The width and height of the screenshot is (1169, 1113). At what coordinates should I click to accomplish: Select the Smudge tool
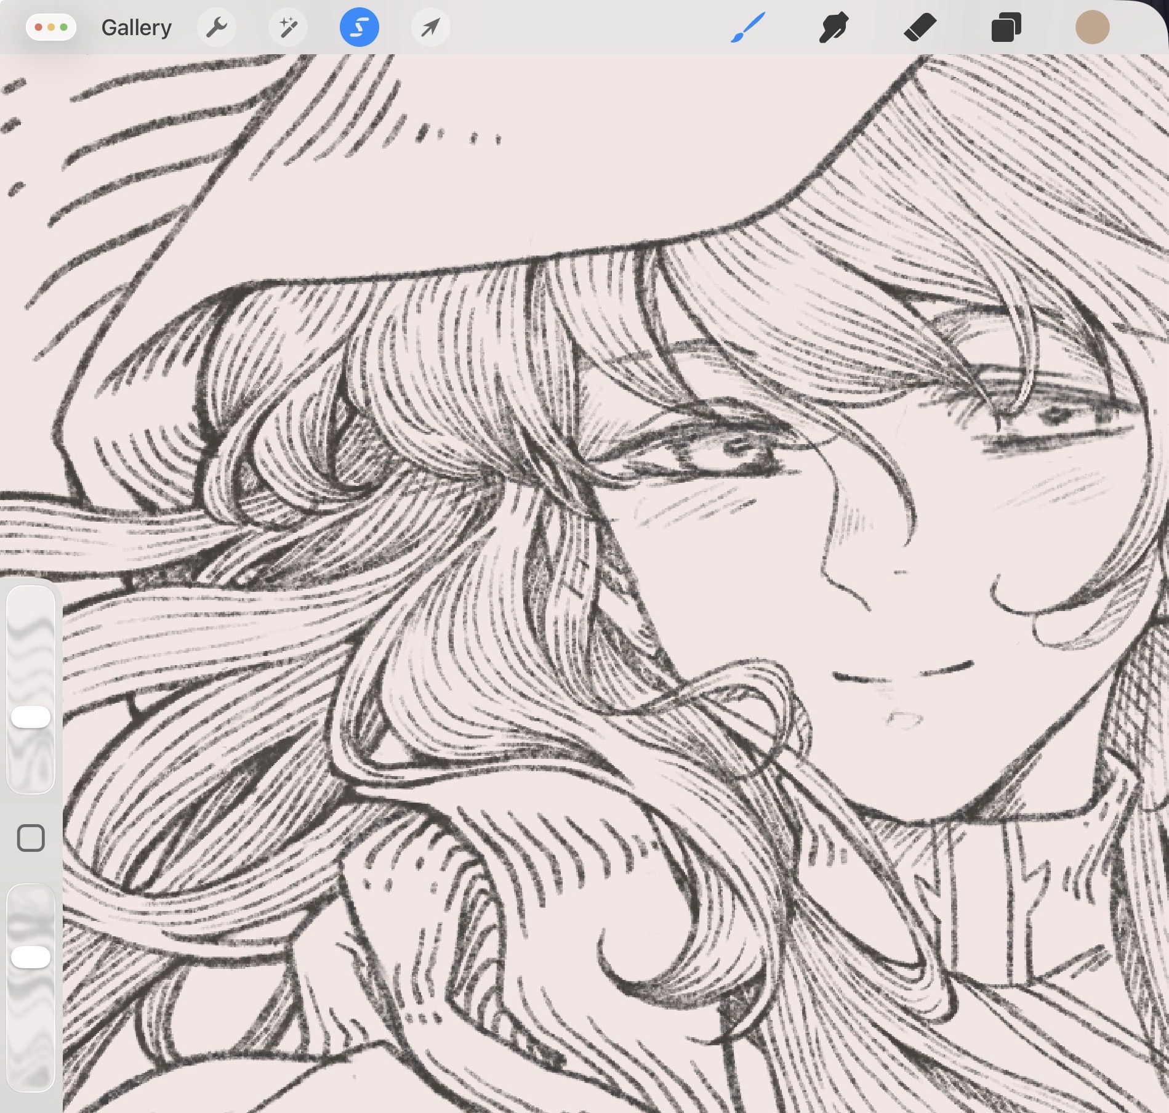pos(834,28)
